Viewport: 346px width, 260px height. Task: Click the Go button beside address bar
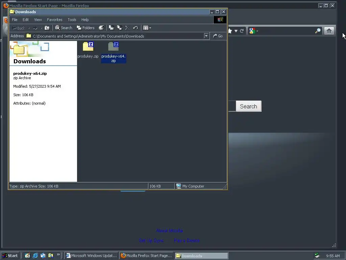click(x=218, y=36)
